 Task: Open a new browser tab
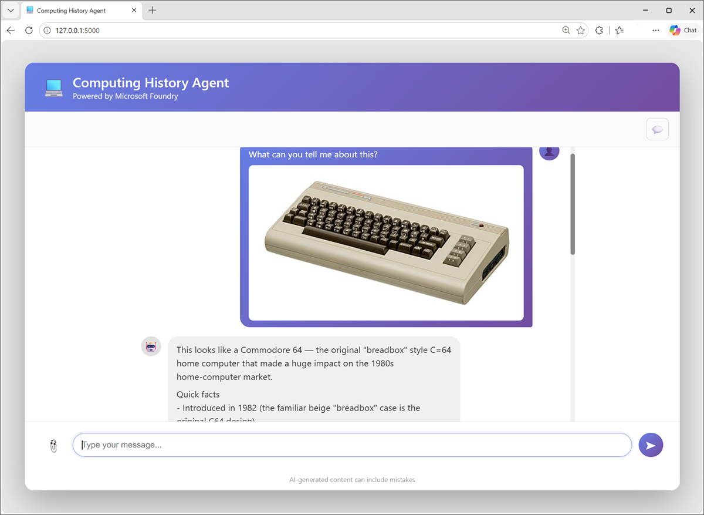(153, 10)
